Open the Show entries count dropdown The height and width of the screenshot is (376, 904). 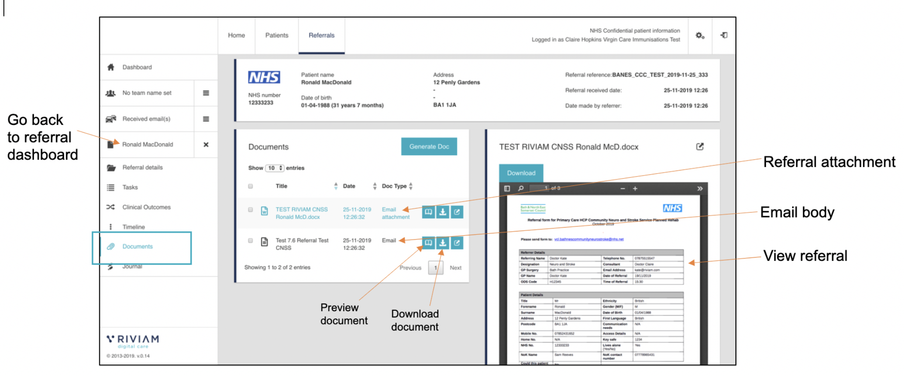tap(274, 168)
